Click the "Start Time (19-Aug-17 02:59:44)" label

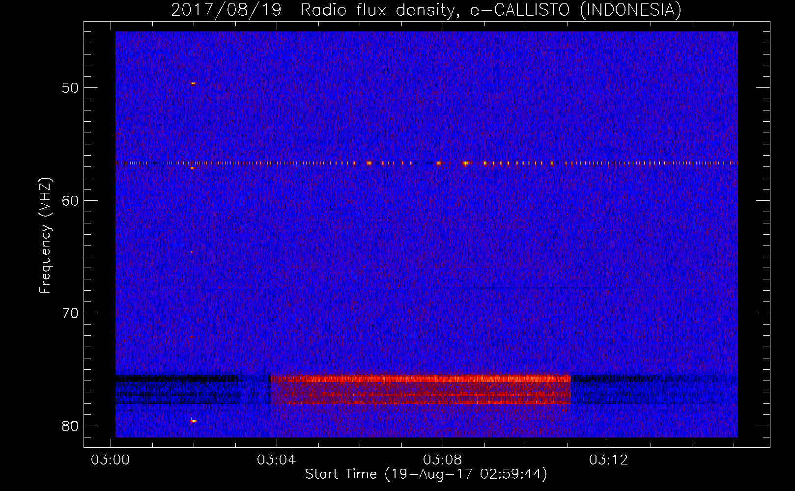click(426, 474)
